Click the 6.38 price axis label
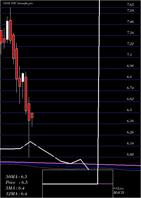141x198 pixels. (130, 121)
